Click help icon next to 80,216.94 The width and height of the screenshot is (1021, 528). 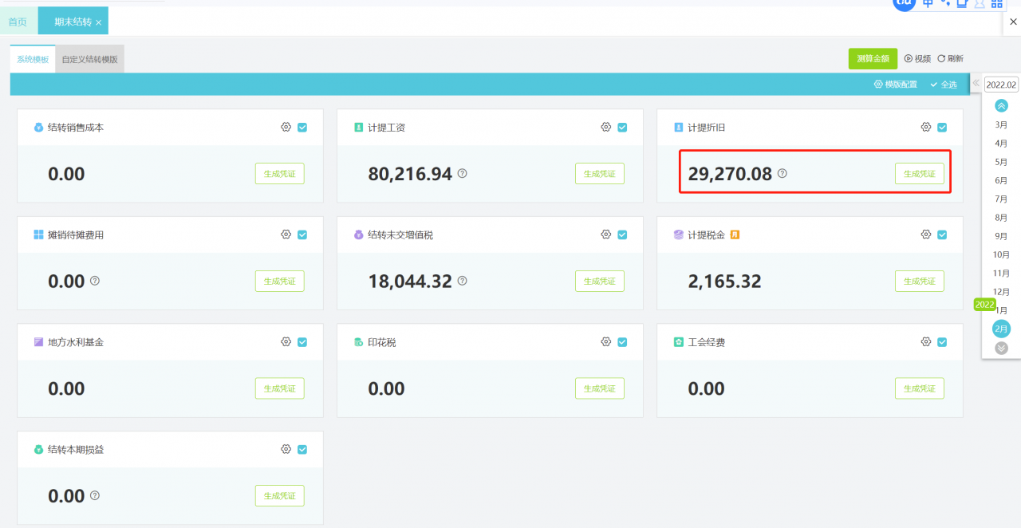(x=463, y=174)
